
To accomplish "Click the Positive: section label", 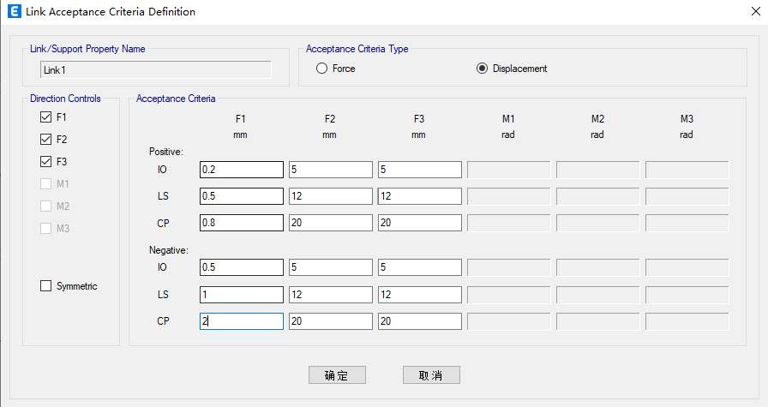I will (x=166, y=152).
